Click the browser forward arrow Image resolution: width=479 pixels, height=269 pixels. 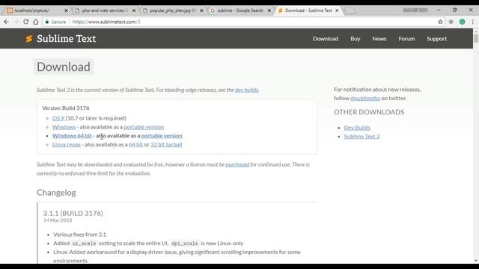click(x=16, y=22)
